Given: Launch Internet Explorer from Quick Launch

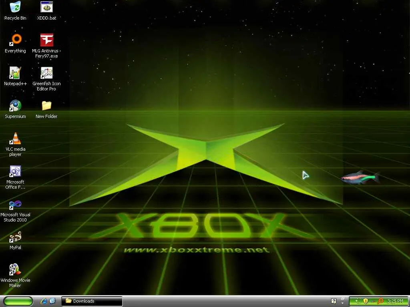Looking at the screenshot, I should click(x=44, y=301).
